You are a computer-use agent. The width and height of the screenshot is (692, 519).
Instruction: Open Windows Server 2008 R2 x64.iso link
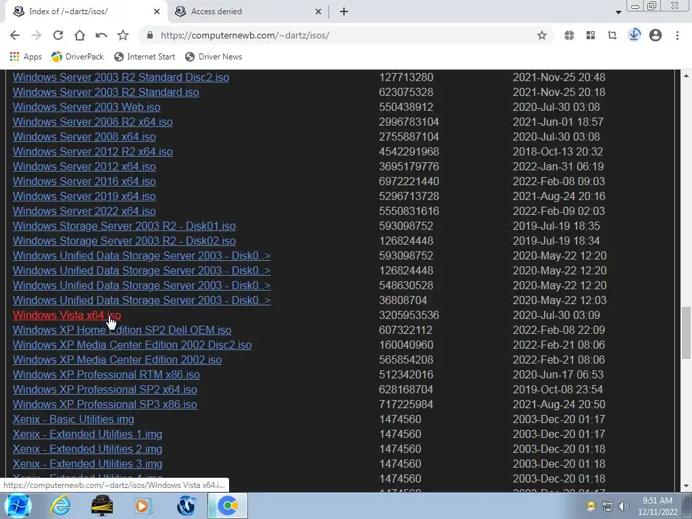[x=92, y=122]
